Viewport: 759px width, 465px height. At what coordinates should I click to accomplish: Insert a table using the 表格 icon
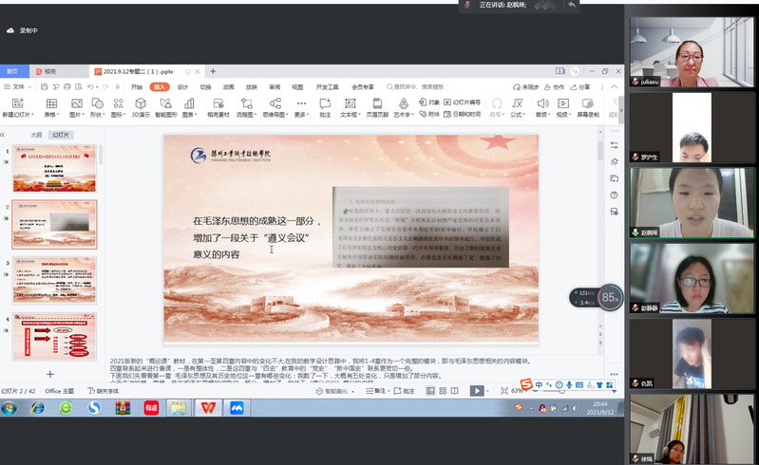point(50,103)
